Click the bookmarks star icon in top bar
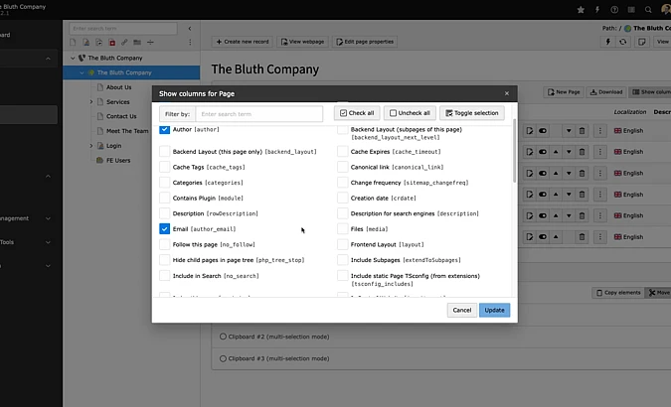The width and height of the screenshot is (671, 407). click(x=582, y=9)
